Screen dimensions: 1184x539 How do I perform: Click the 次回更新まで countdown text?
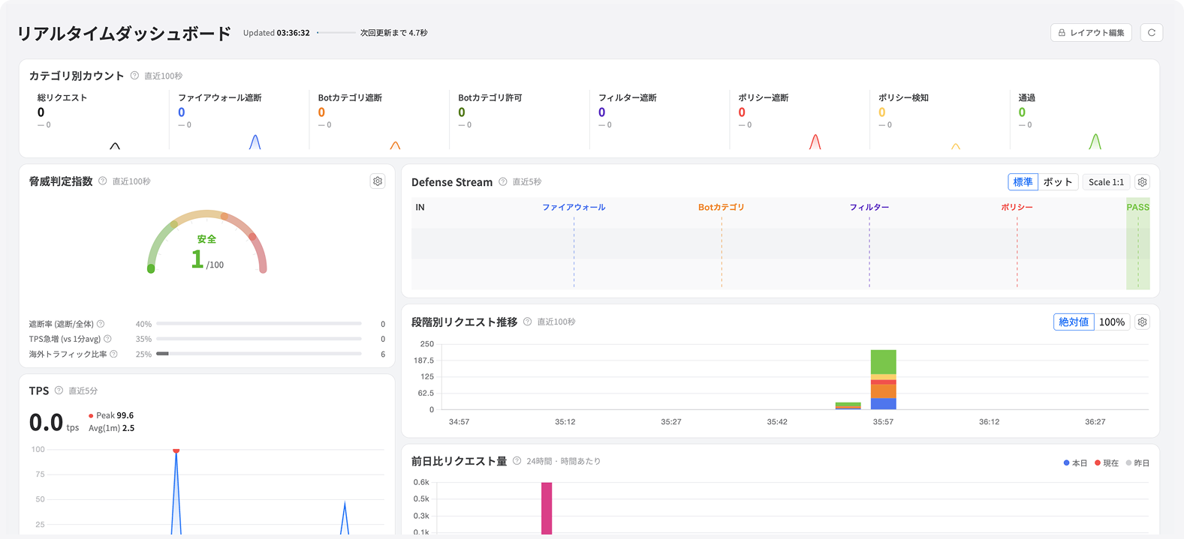pyautogui.click(x=394, y=33)
